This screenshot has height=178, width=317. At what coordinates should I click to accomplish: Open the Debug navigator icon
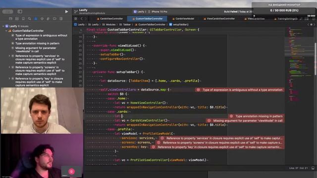(48, 19)
